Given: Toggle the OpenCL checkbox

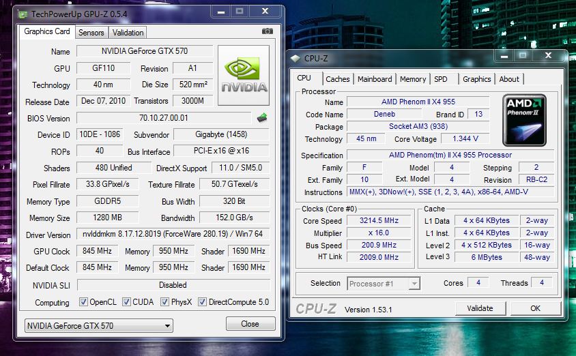Looking at the screenshot, I should 83,301.
